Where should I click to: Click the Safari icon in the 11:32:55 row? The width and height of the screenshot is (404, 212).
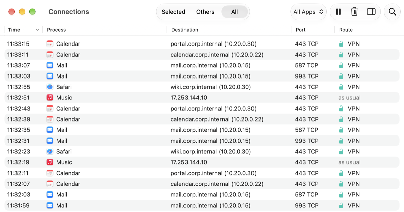pos(50,87)
